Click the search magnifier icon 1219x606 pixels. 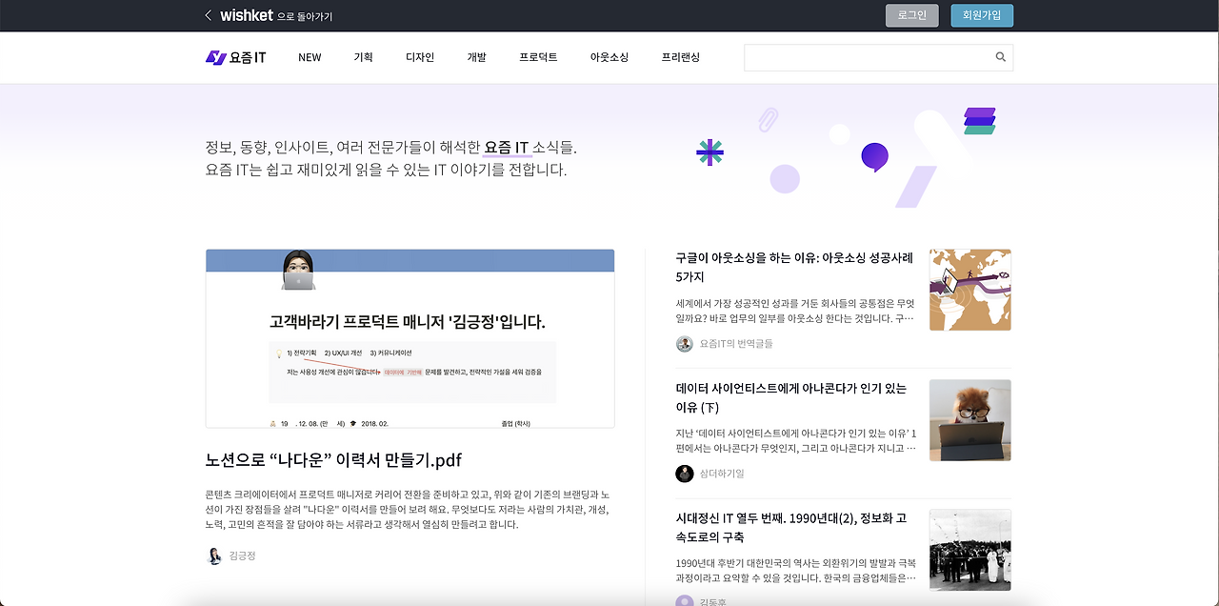[1000, 57]
